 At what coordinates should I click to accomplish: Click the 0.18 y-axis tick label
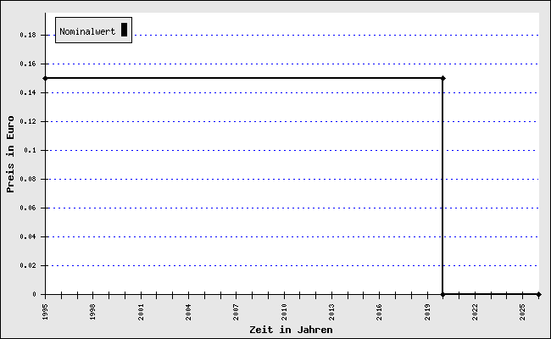(27, 35)
